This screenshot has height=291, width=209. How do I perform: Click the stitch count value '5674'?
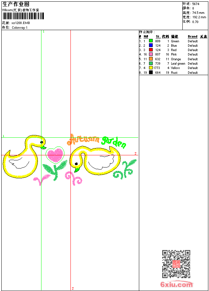pos(196,4)
